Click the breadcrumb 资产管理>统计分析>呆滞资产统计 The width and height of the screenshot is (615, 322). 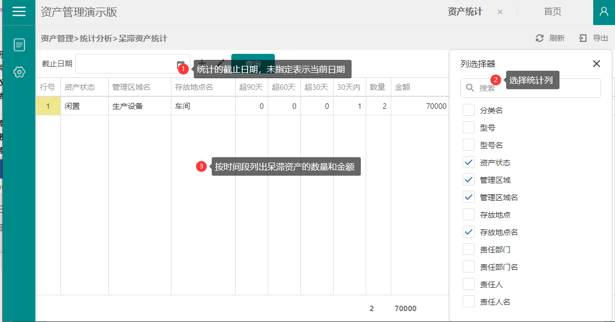pos(104,39)
